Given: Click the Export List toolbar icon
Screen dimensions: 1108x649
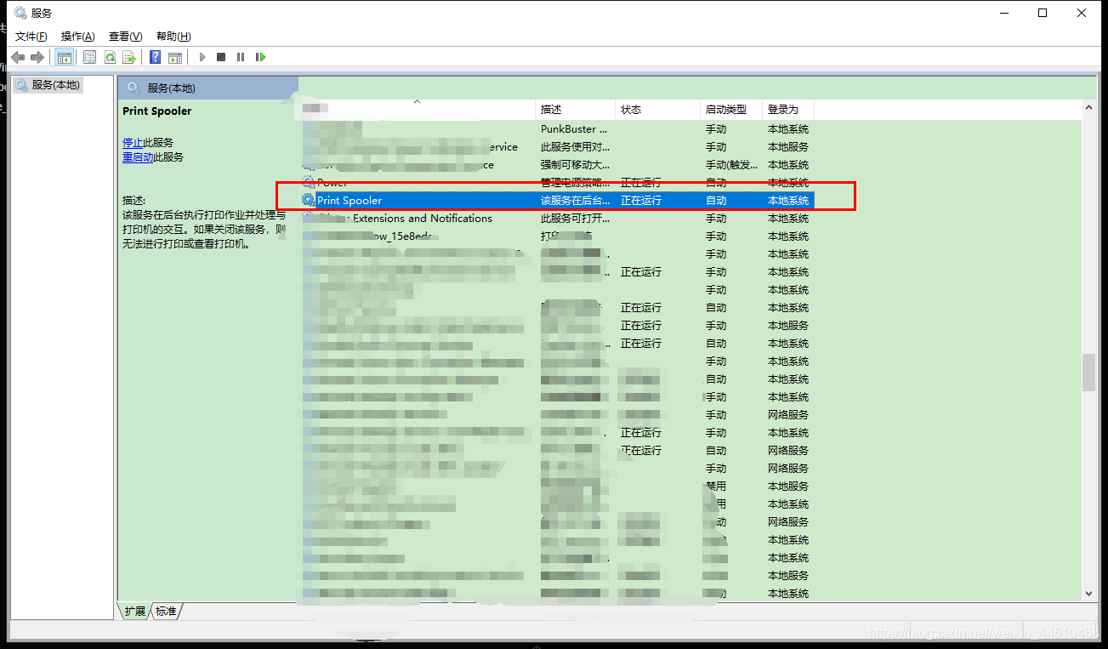Looking at the screenshot, I should [x=129, y=57].
